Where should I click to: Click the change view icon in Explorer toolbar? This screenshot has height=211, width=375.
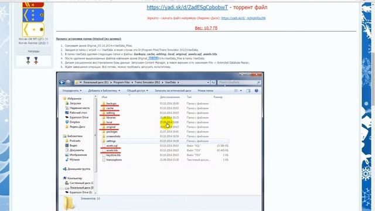click(x=236, y=91)
